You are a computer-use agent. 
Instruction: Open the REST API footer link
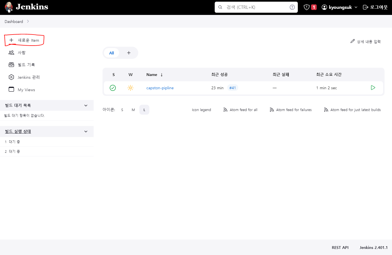340,248
